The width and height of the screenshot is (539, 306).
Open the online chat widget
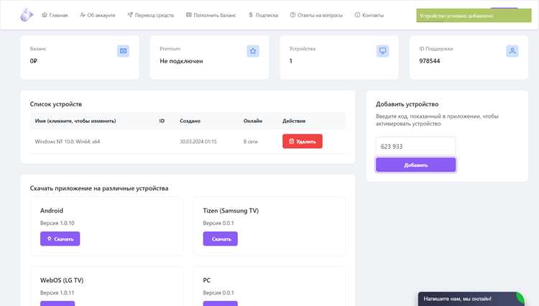pyautogui.click(x=471, y=299)
